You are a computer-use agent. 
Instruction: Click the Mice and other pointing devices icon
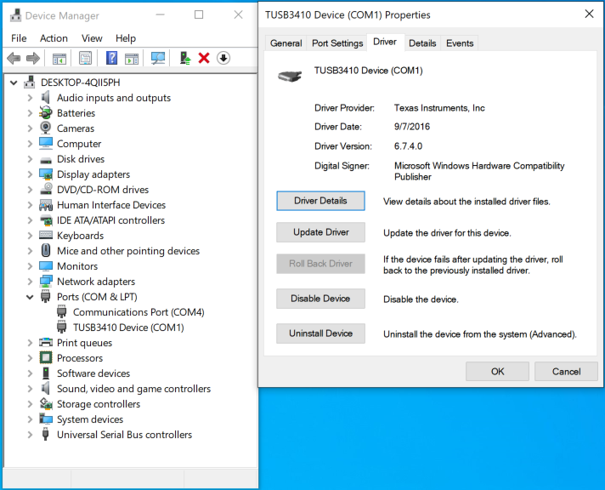click(x=46, y=250)
